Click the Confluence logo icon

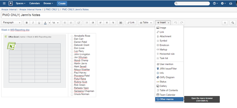point(11,3)
